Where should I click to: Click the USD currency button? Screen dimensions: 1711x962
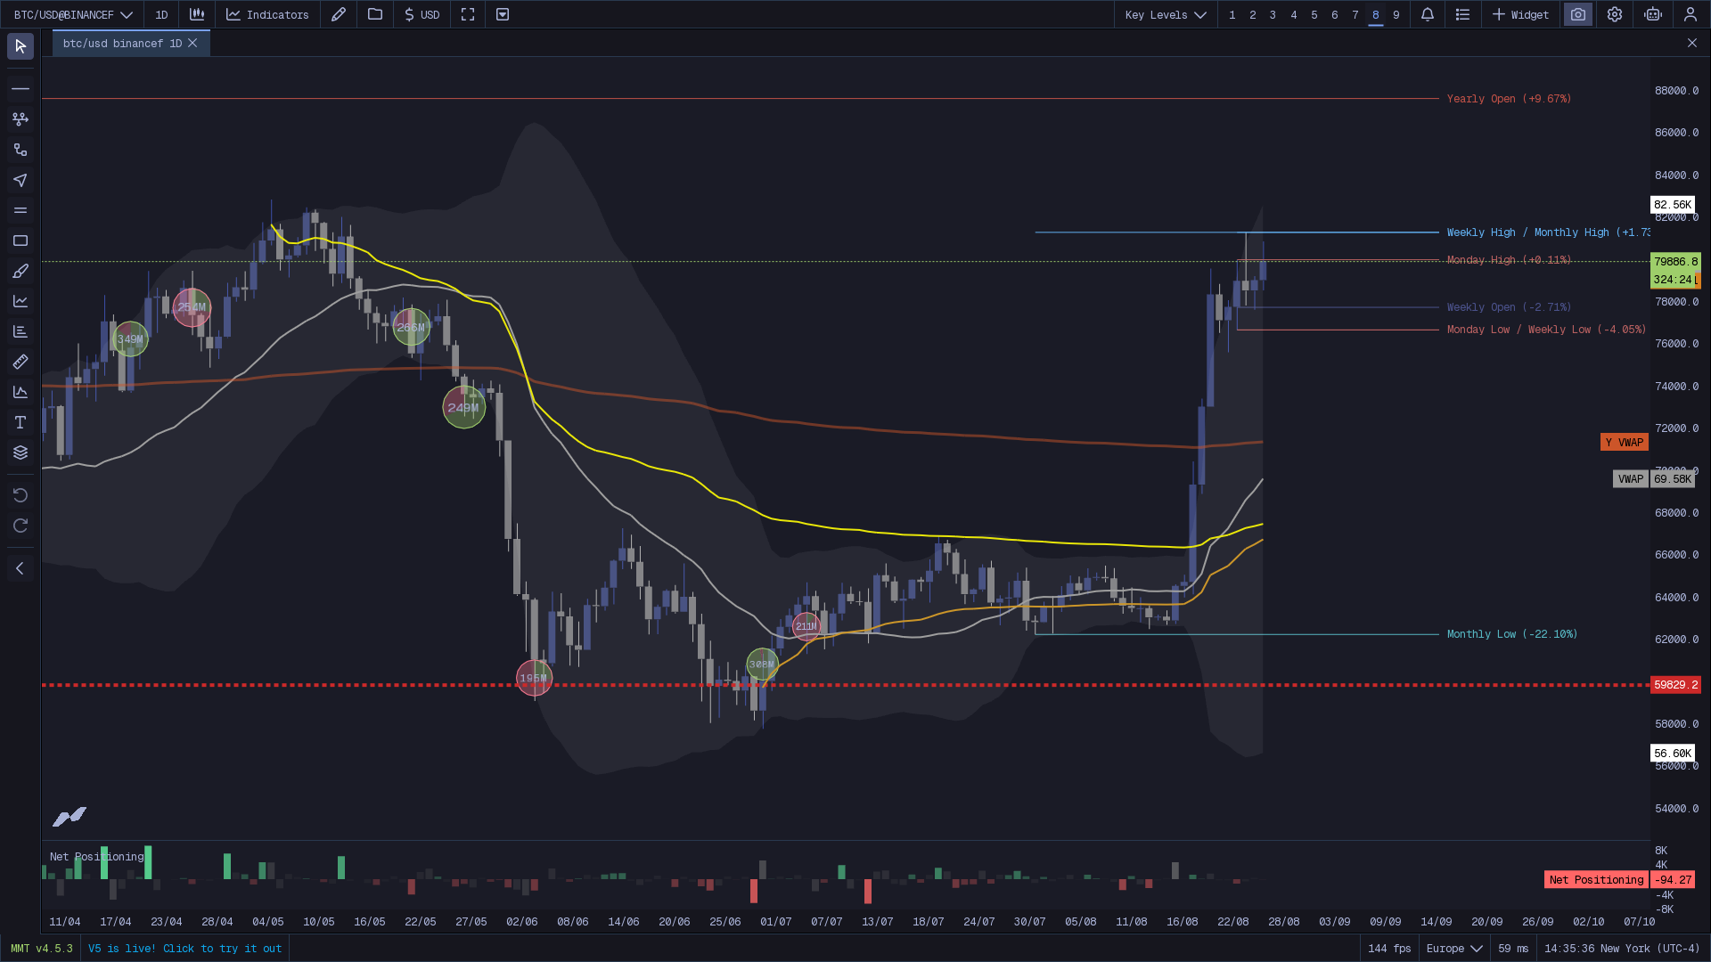point(422,14)
